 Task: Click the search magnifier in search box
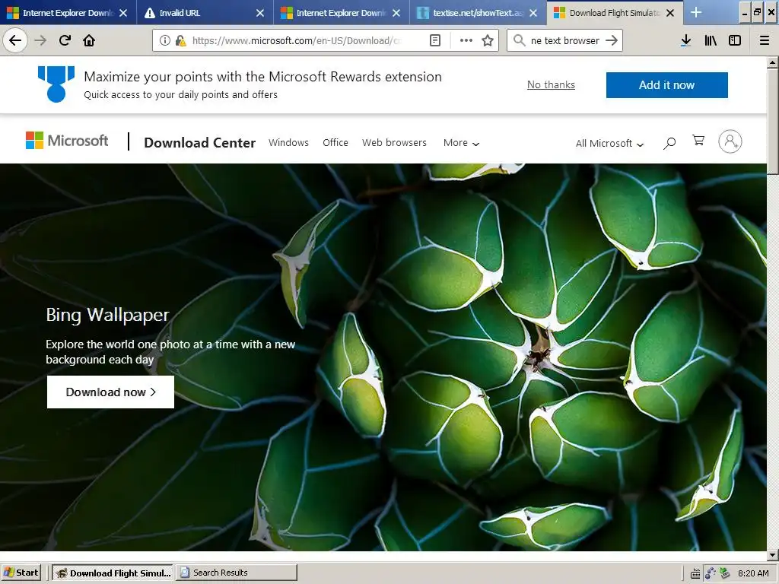519,40
